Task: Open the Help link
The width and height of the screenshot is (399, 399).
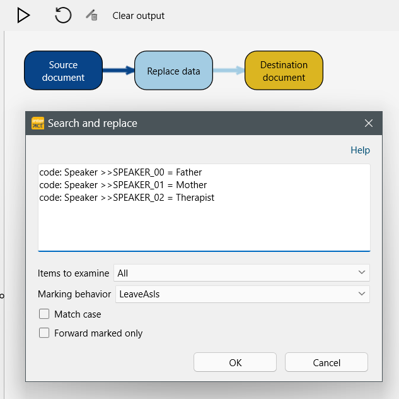Action: tap(360, 150)
